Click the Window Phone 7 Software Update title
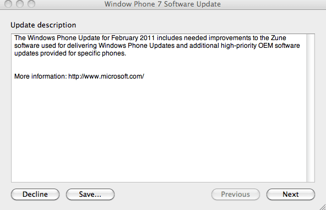326x210 pixels. pyautogui.click(x=162, y=4)
